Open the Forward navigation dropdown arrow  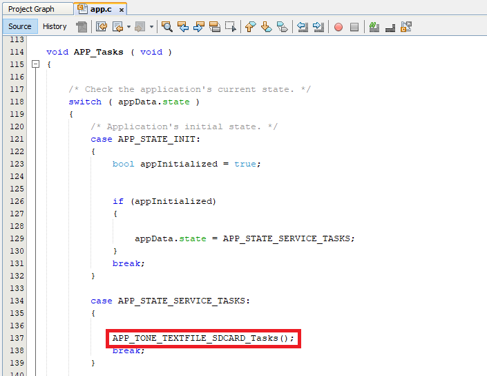click(x=151, y=27)
